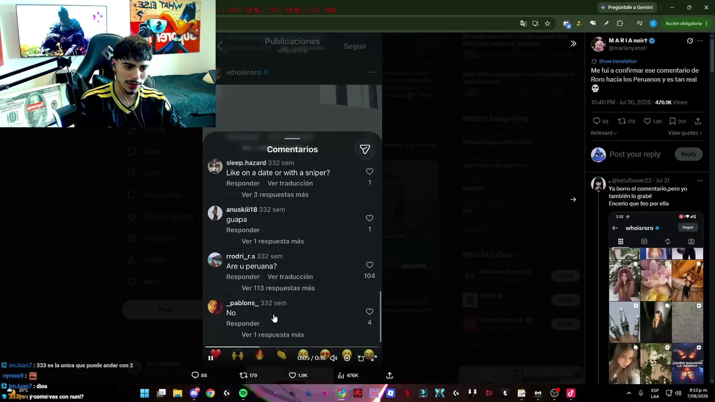Seek on the video progress bar
Screen dimensions: 715x402
tap(292, 347)
